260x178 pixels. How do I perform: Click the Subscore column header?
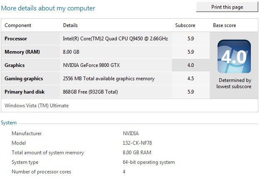pyautogui.click(x=185, y=25)
